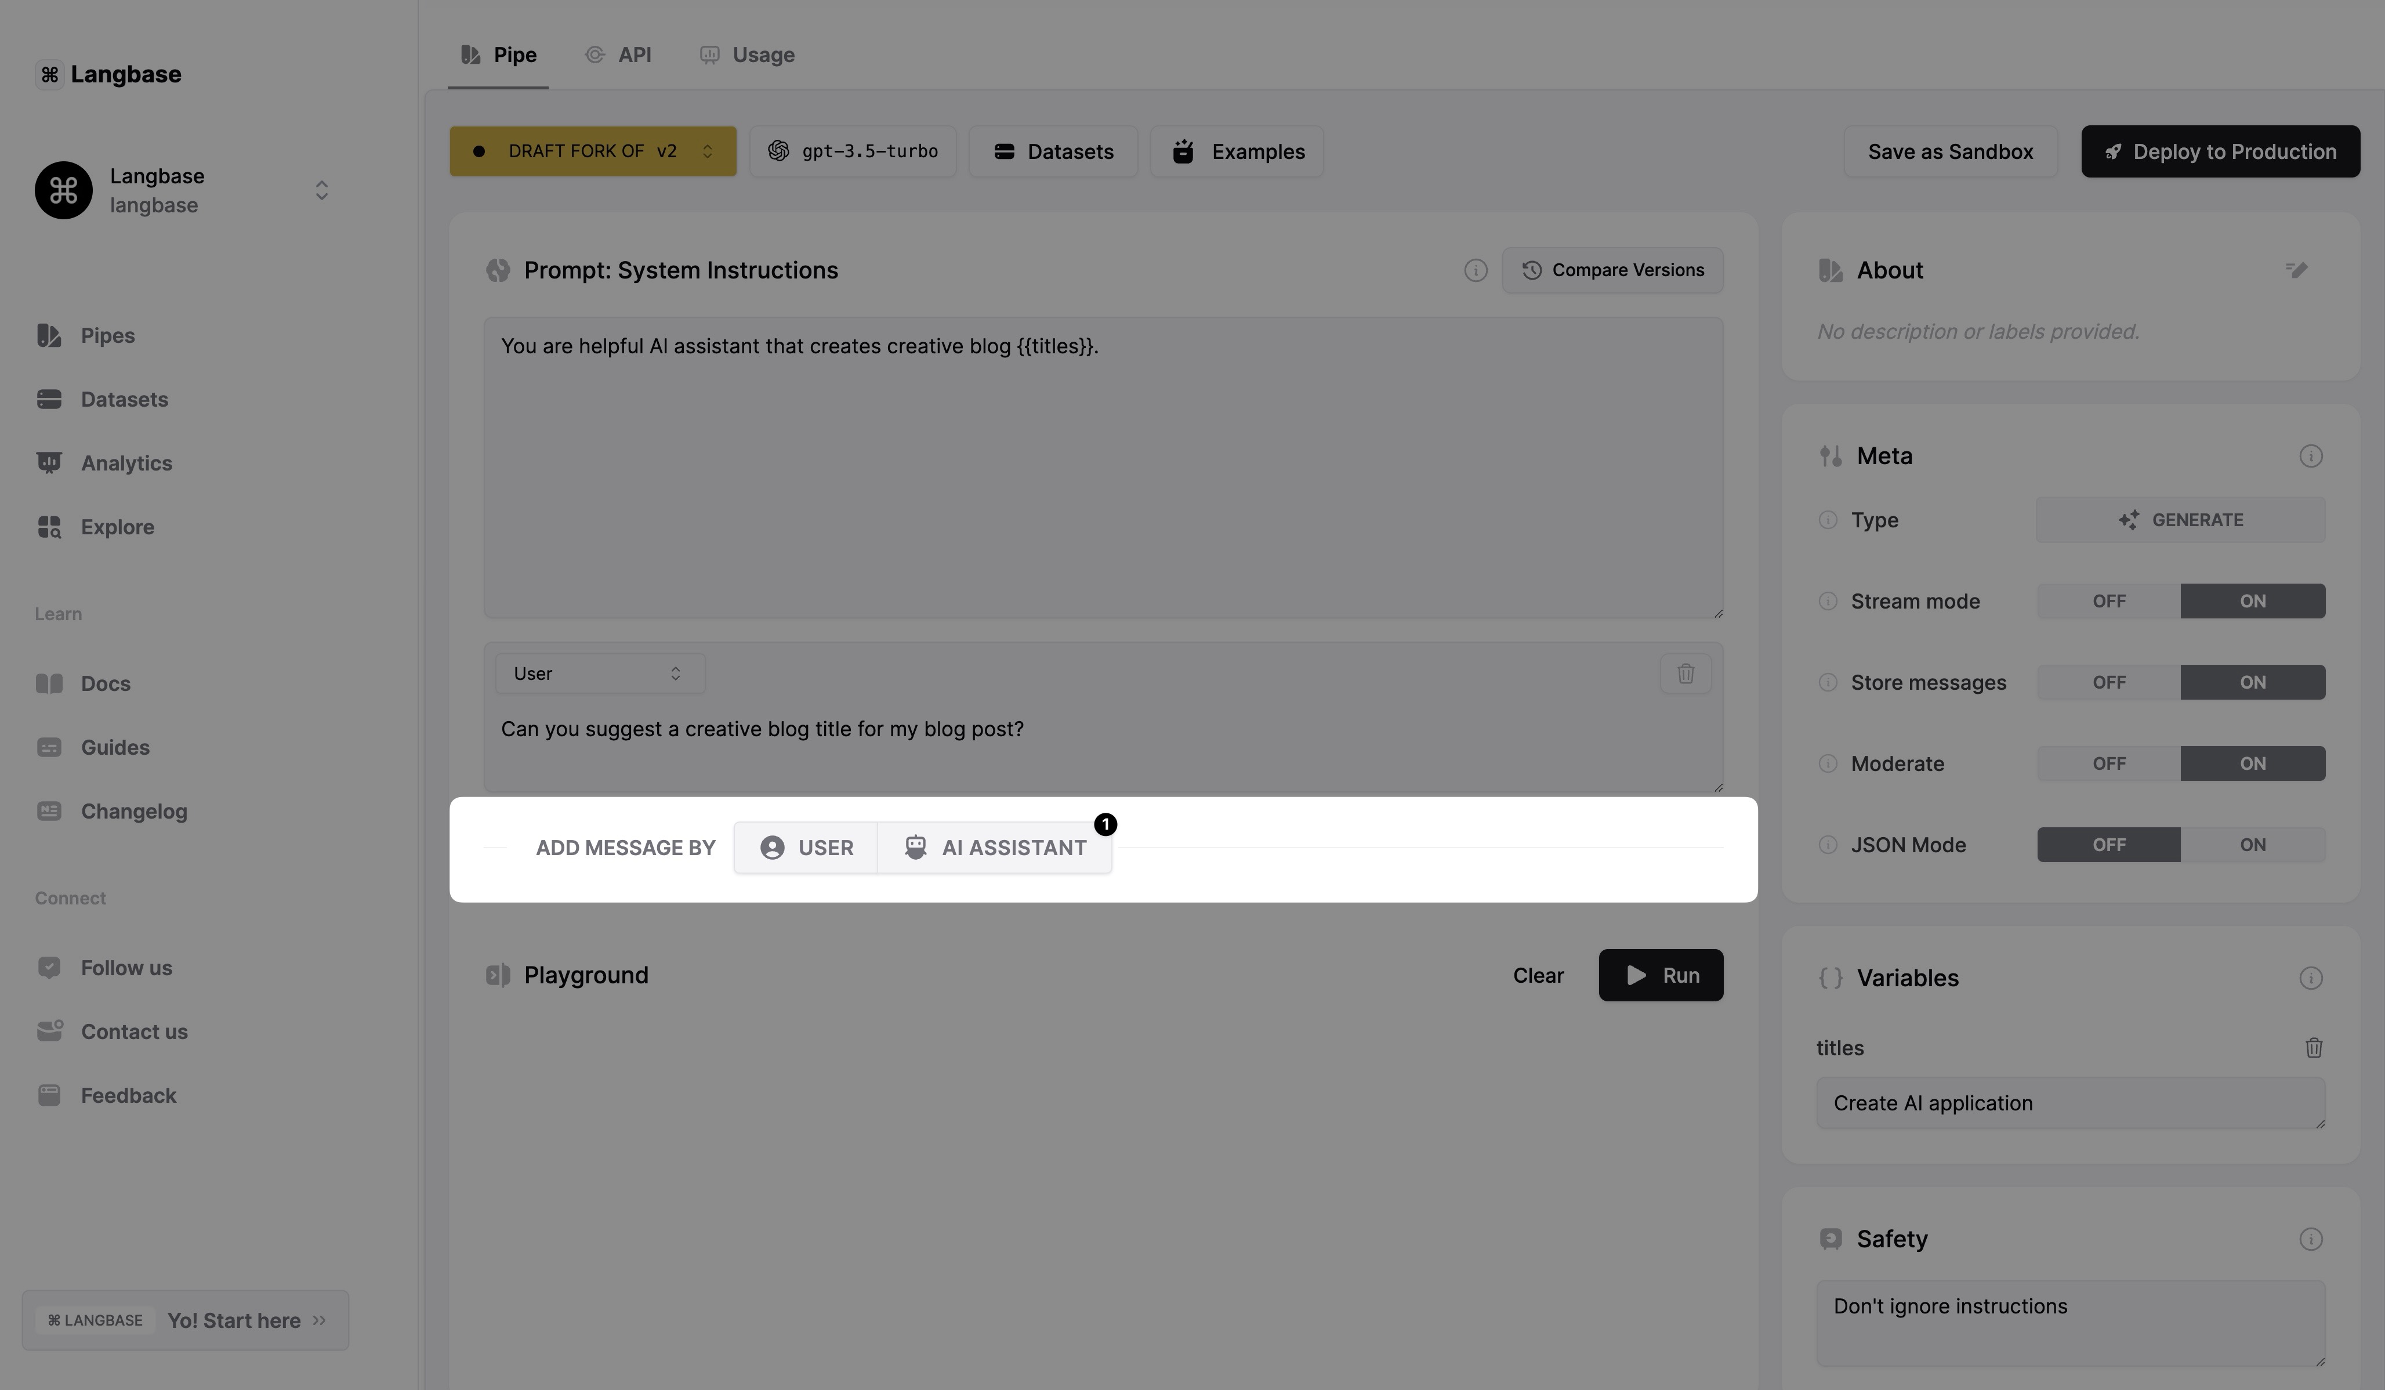Image resolution: width=2385 pixels, height=1390 pixels.
Task: Turn Stream mode OFF
Action: coord(2109,601)
